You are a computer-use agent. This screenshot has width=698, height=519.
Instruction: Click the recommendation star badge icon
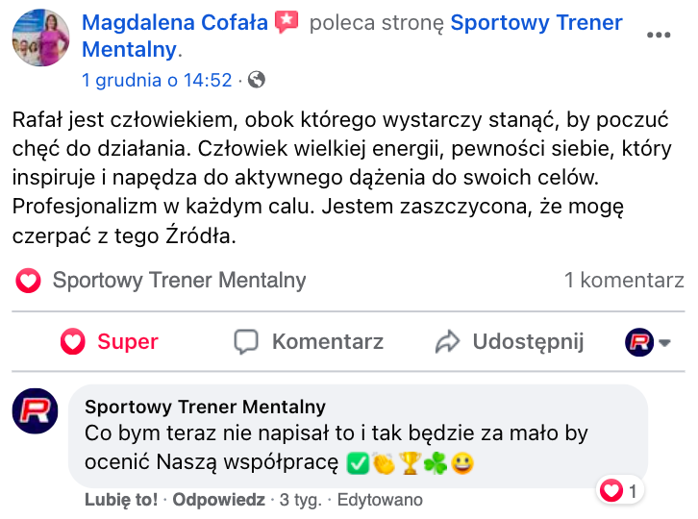(287, 22)
